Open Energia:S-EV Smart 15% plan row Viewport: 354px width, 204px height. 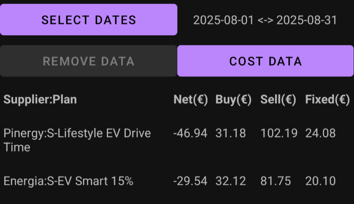177,181
